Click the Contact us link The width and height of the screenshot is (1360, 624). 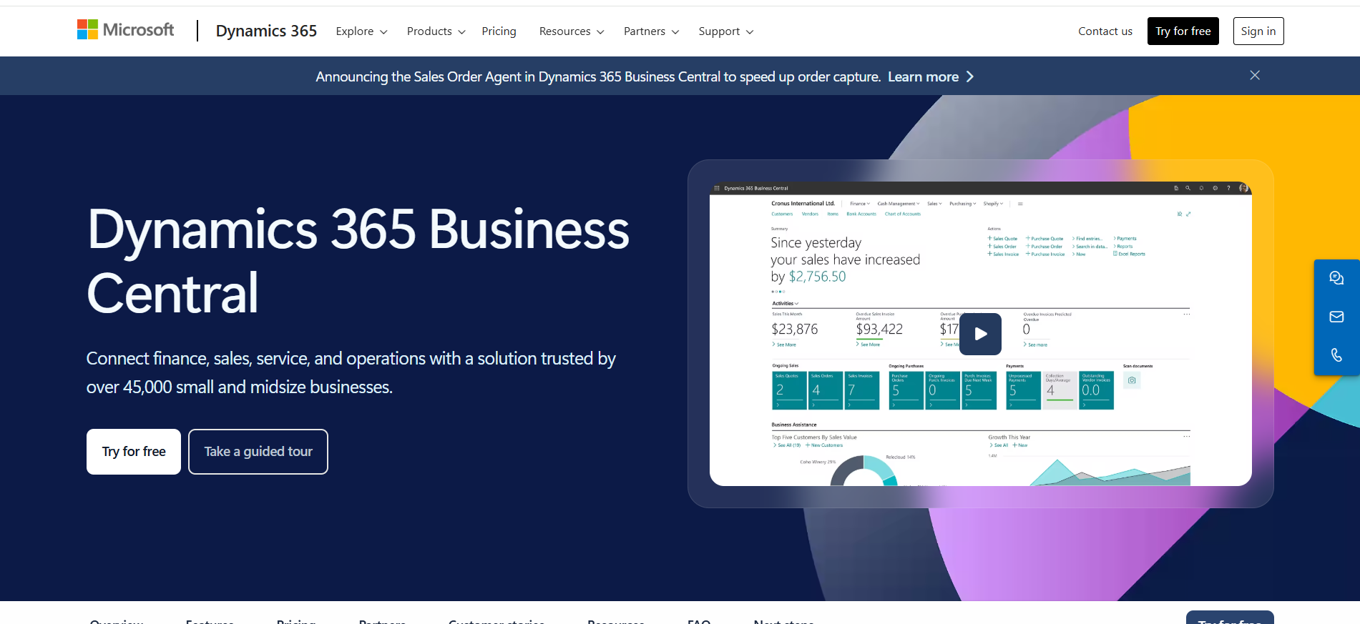pyautogui.click(x=1105, y=31)
